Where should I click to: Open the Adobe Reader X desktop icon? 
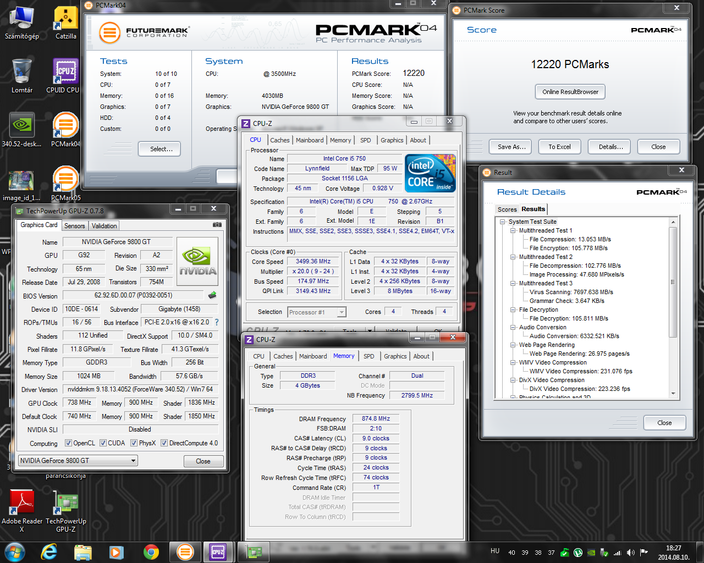point(22,511)
